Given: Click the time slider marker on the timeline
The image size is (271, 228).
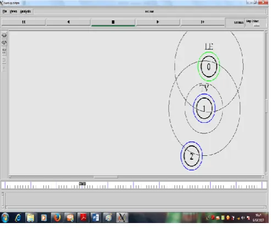Looking at the screenshot, I should (82, 183).
